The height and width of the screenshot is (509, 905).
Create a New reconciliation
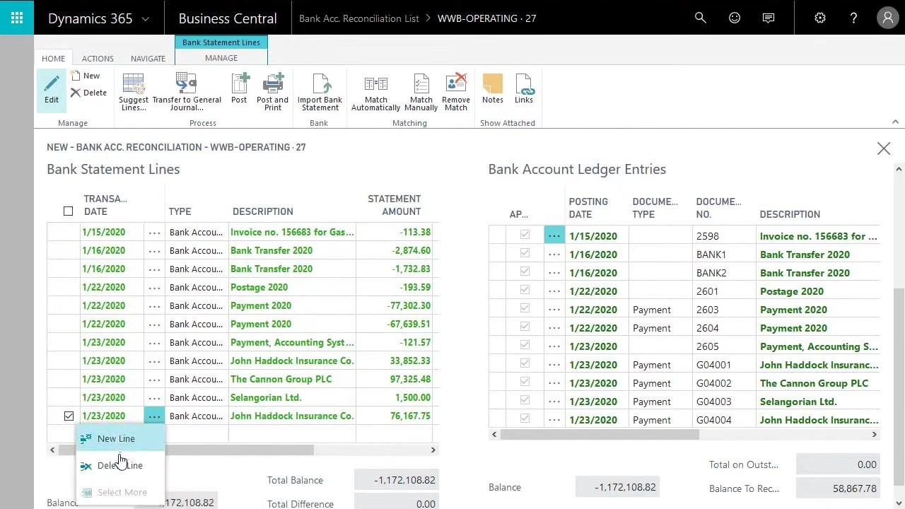click(x=86, y=76)
